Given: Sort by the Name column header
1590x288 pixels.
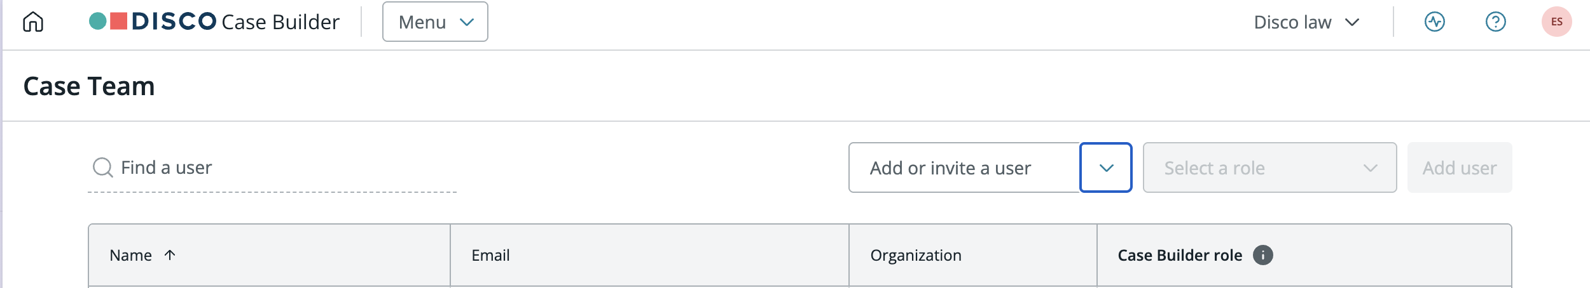Looking at the screenshot, I should (x=130, y=255).
